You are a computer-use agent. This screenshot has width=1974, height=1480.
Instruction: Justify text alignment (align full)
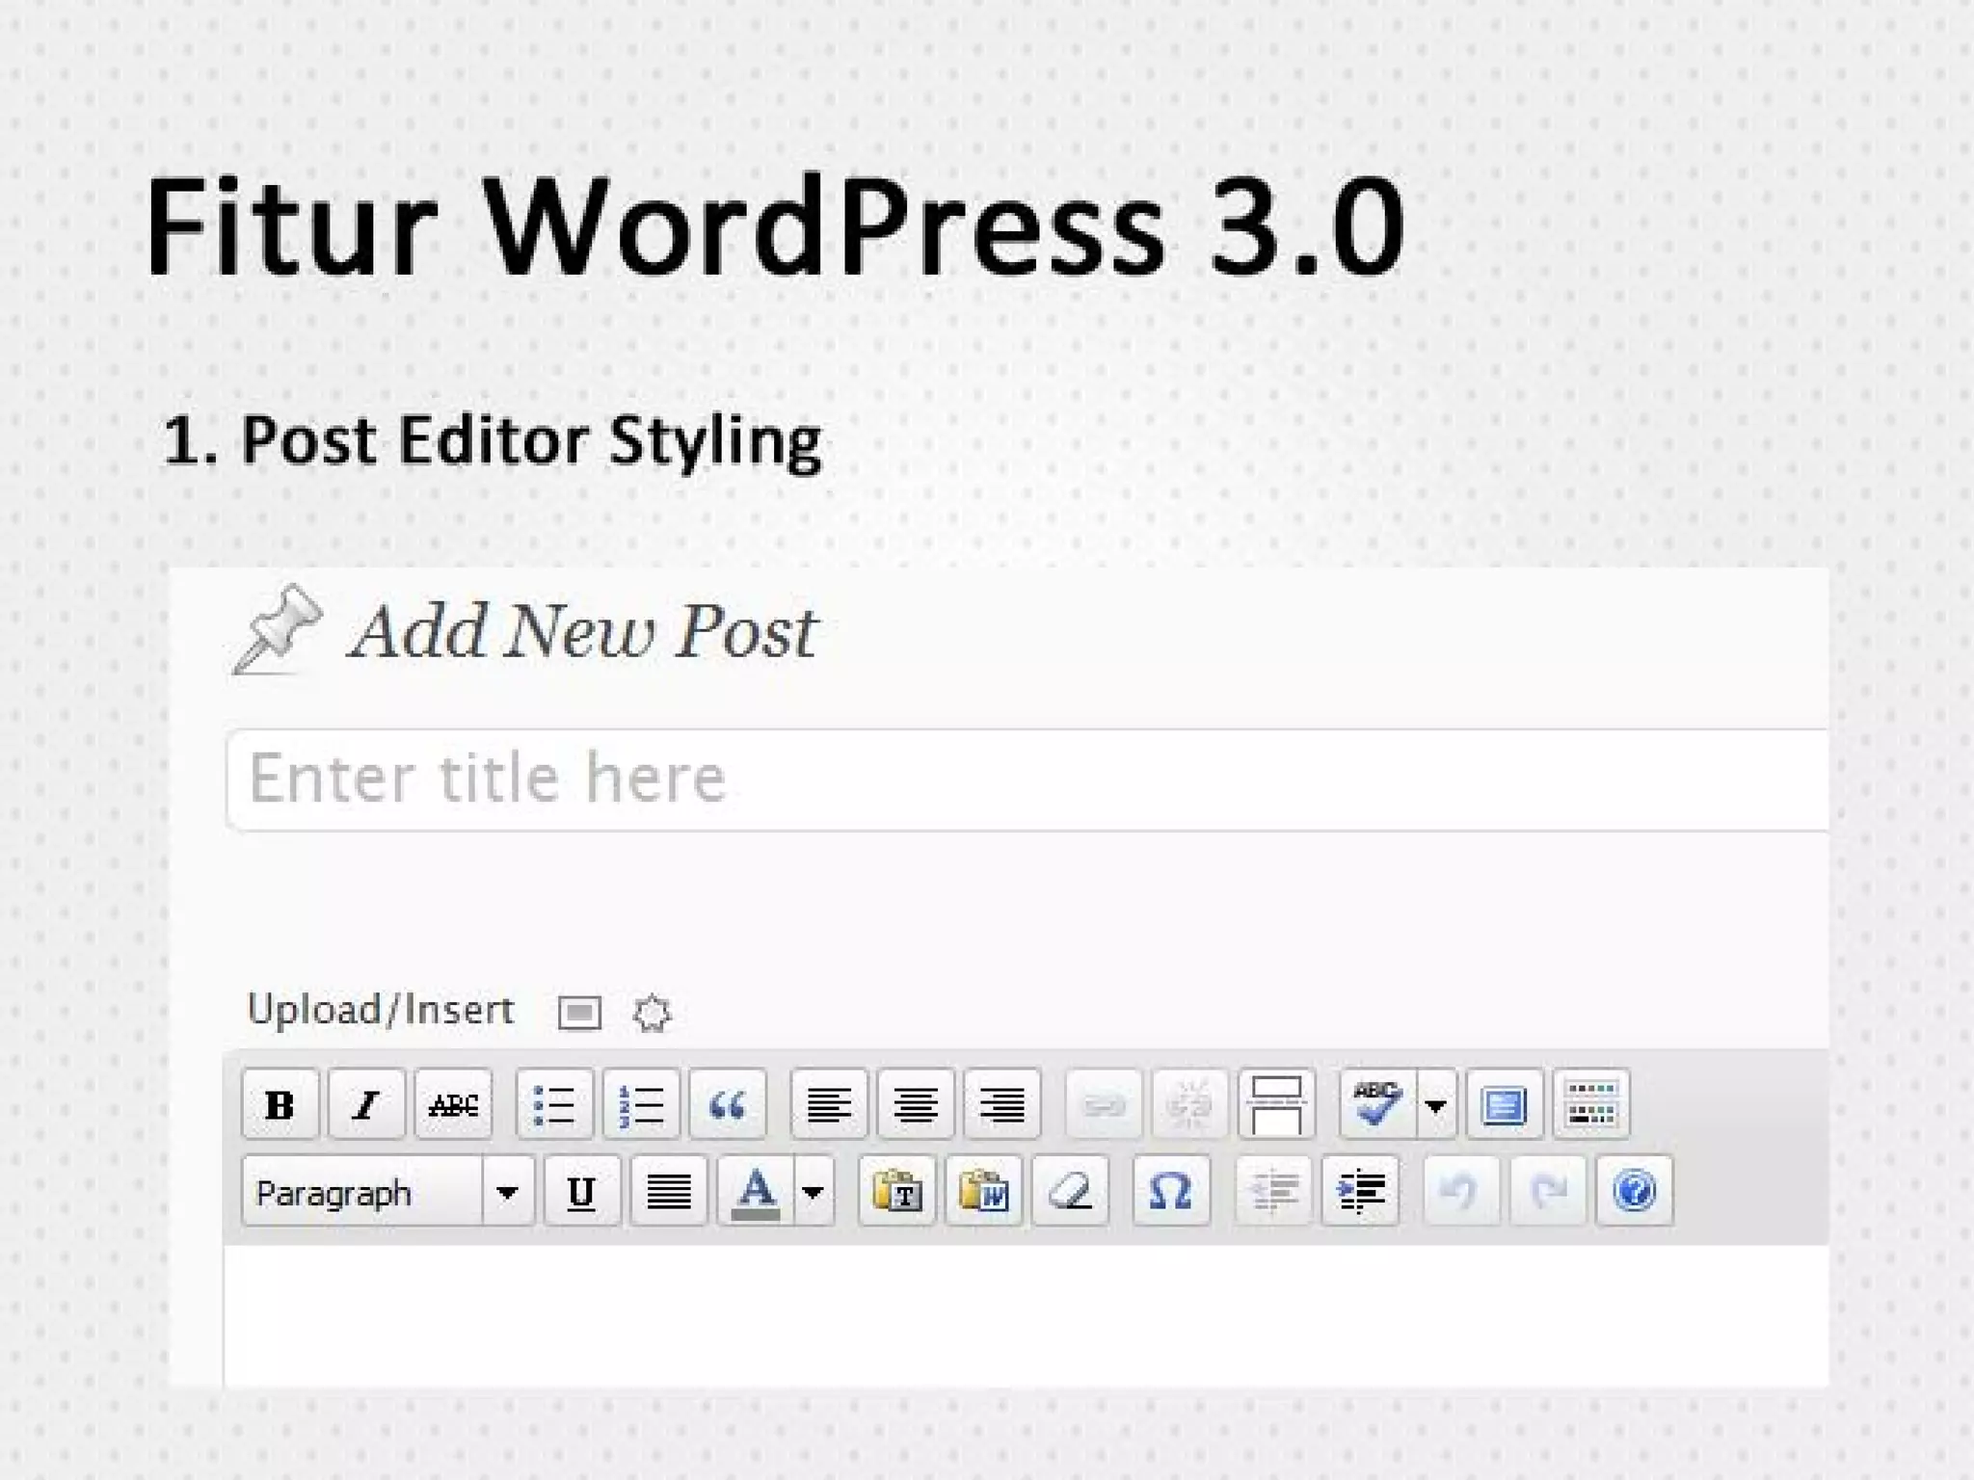coord(668,1192)
